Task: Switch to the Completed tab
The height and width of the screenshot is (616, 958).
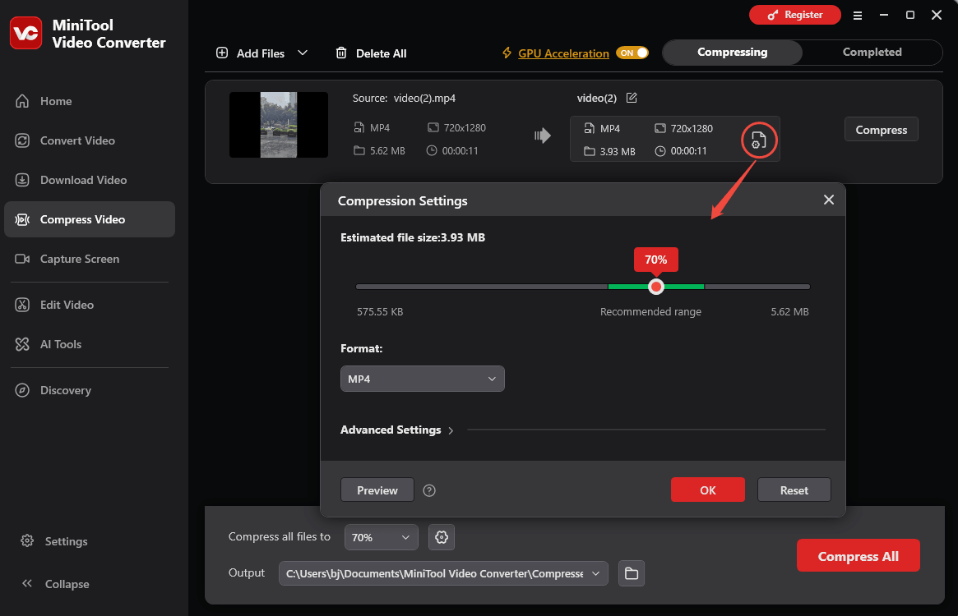Action: (x=872, y=53)
